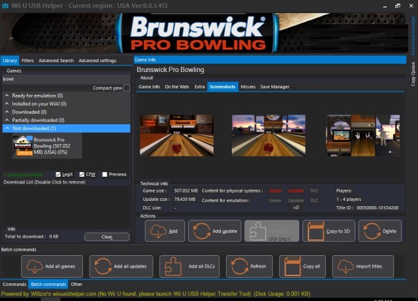Click the Total to download 0 KB text
The image size is (418, 301).
(x=31, y=237)
